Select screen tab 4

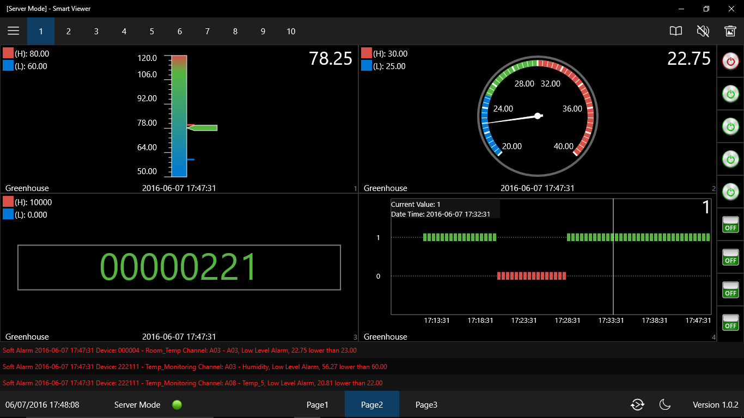point(124,31)
